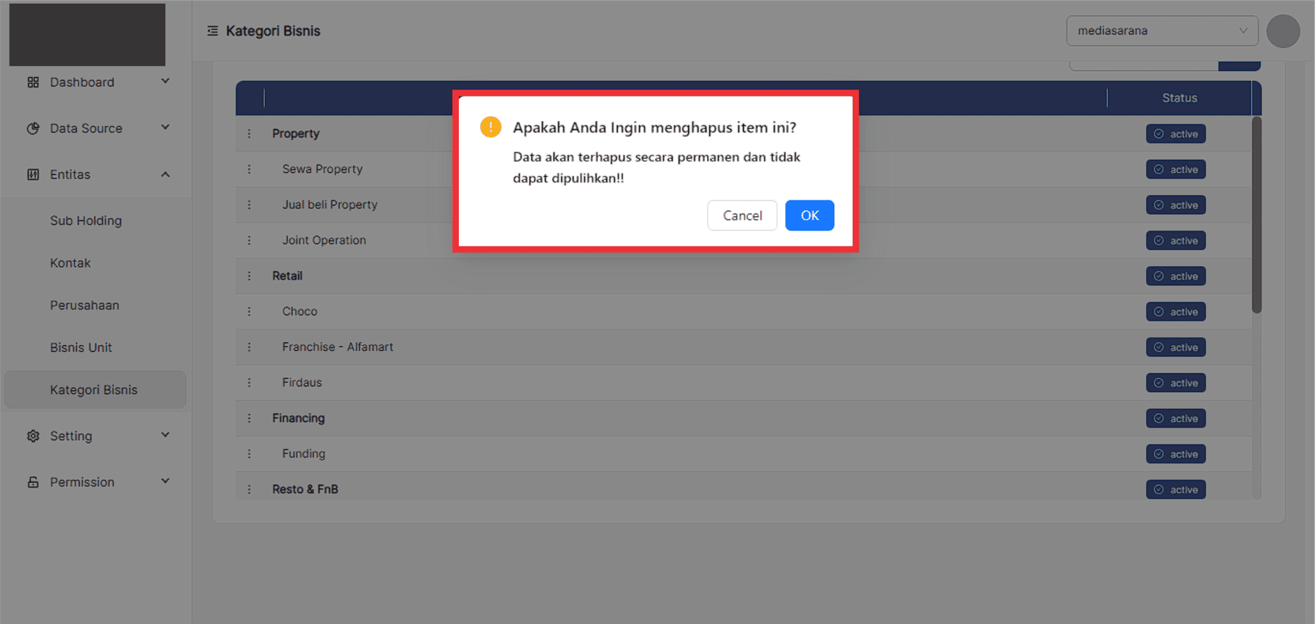Click the user avatar in top right

point(1283,31)
